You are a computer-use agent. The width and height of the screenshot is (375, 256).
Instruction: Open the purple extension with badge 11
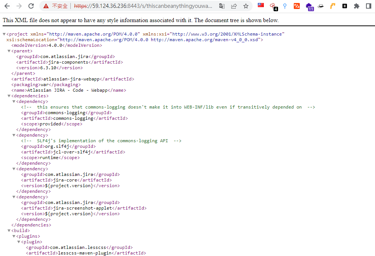click(x=309, y=7)
